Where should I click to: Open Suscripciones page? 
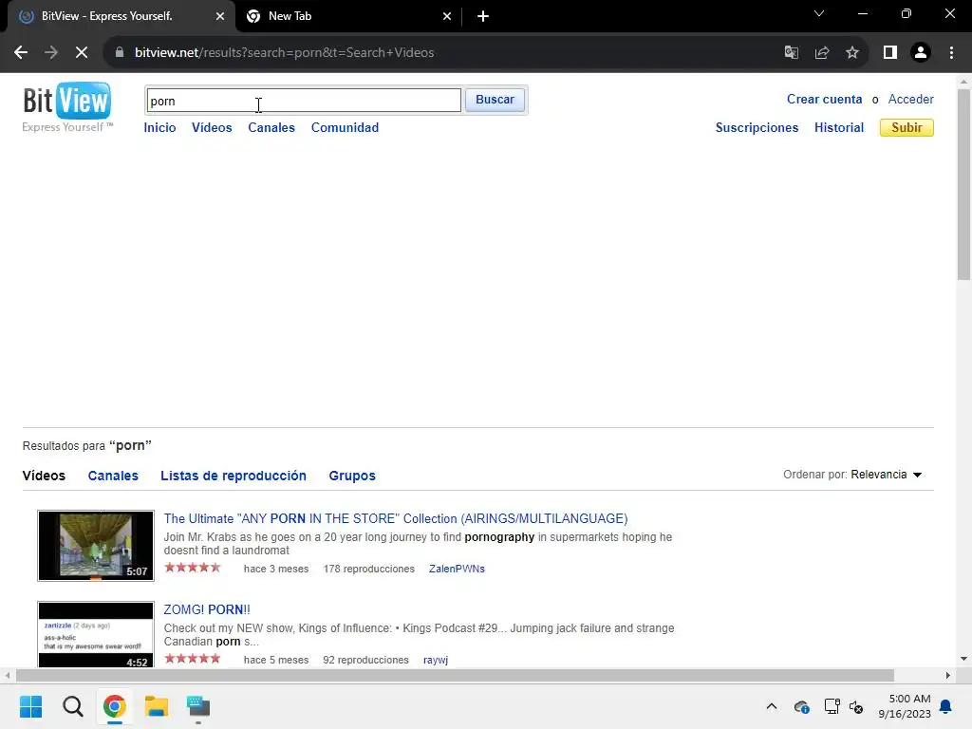(757, 128)
